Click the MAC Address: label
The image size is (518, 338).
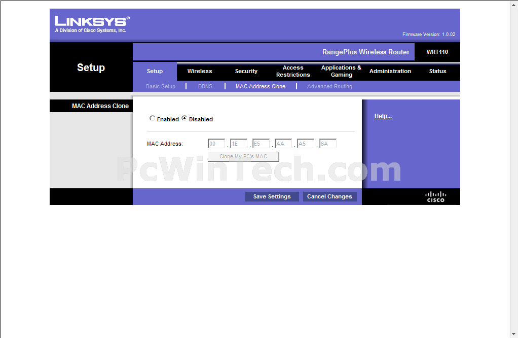pyautogui.click(x=165, y=144)
